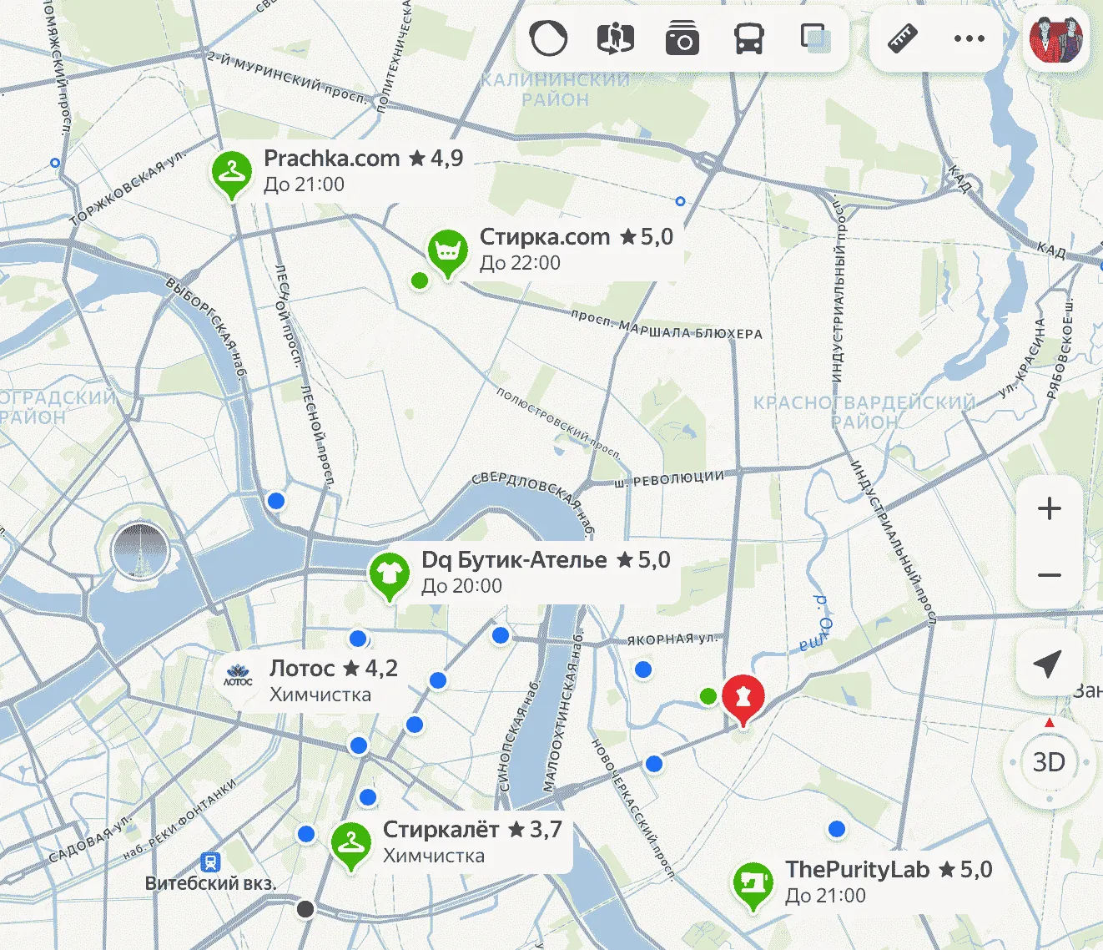Select the Prachka.com hanger marker
This screenshot has height=950, width=1103.
(231, 172)
